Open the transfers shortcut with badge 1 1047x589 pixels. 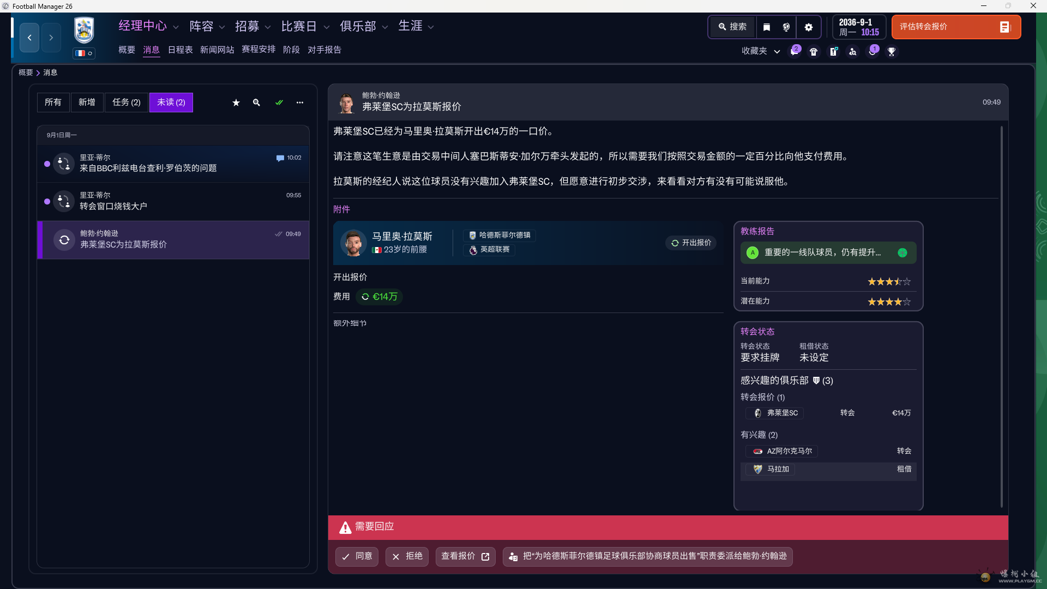(873, 51)
